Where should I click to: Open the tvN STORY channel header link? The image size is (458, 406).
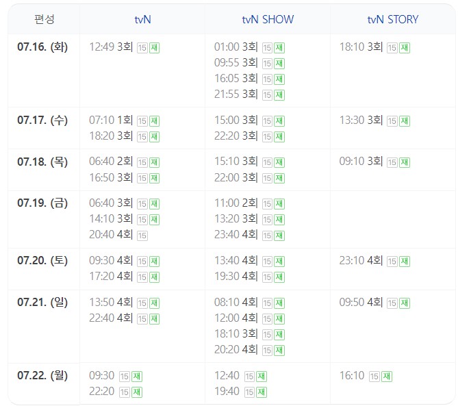pyautogui.click(x=392, y=20)
